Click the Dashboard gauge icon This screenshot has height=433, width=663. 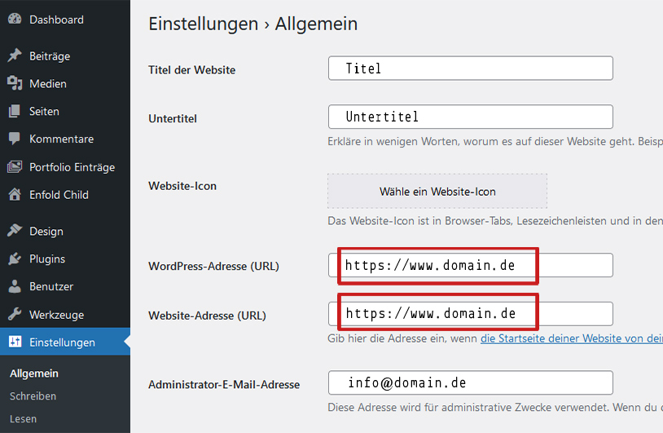coord(15,19)
